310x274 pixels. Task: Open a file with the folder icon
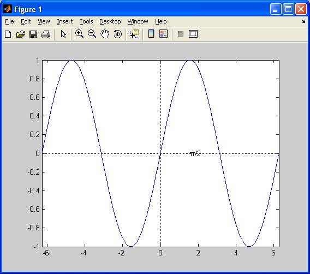click(x=21, y=34)
